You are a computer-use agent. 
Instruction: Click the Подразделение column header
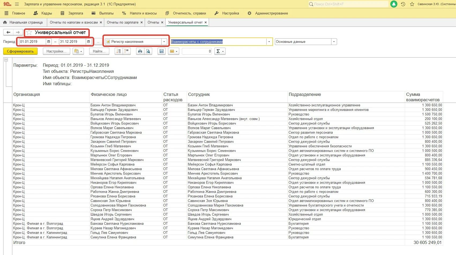coord(305,94)
